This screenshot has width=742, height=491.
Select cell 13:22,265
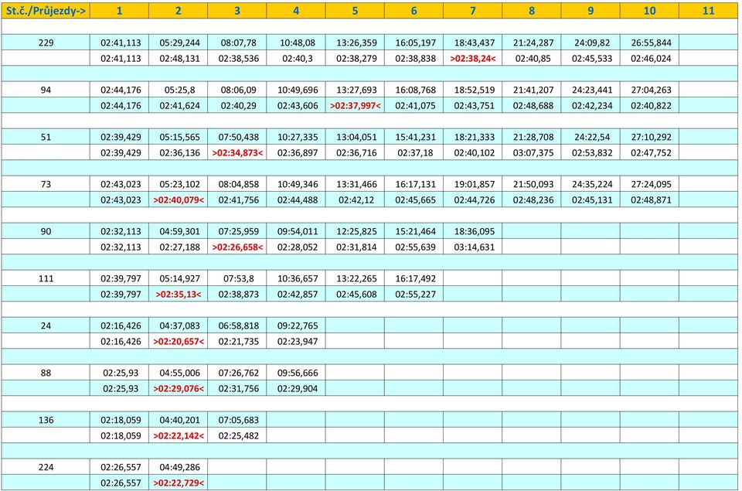356,278
